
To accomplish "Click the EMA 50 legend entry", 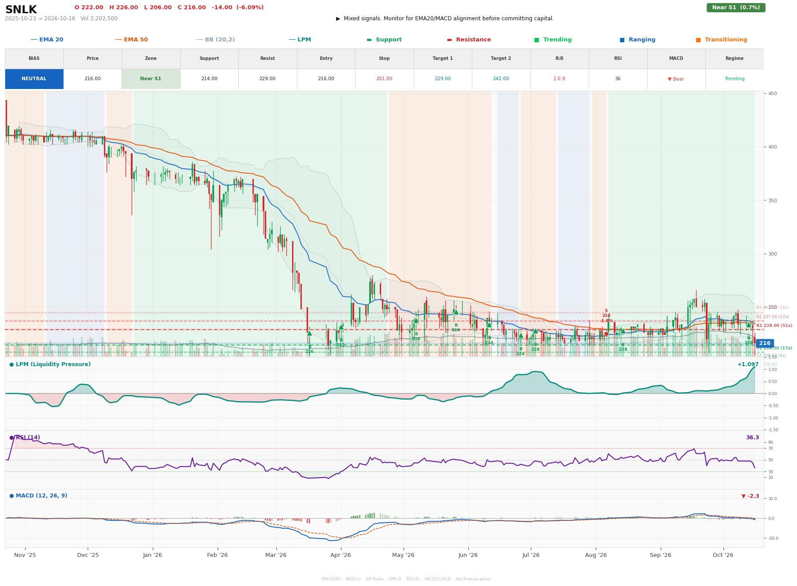I will (x=131, y=40).
